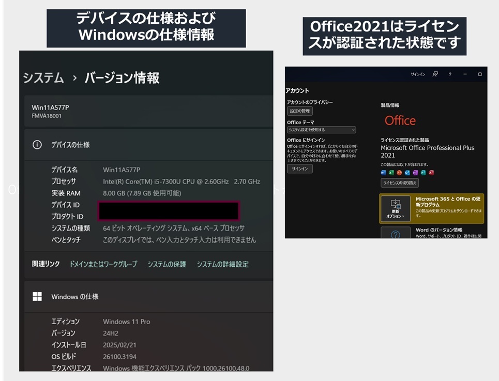Click the info icon beside デバイスの仕様
The height and width of the screenshot is (381, 499).
pyautogui.click(x=37, y=145)
